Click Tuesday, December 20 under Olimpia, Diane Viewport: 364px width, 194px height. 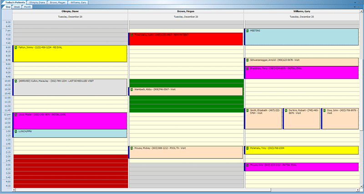[x=70, y=17]
